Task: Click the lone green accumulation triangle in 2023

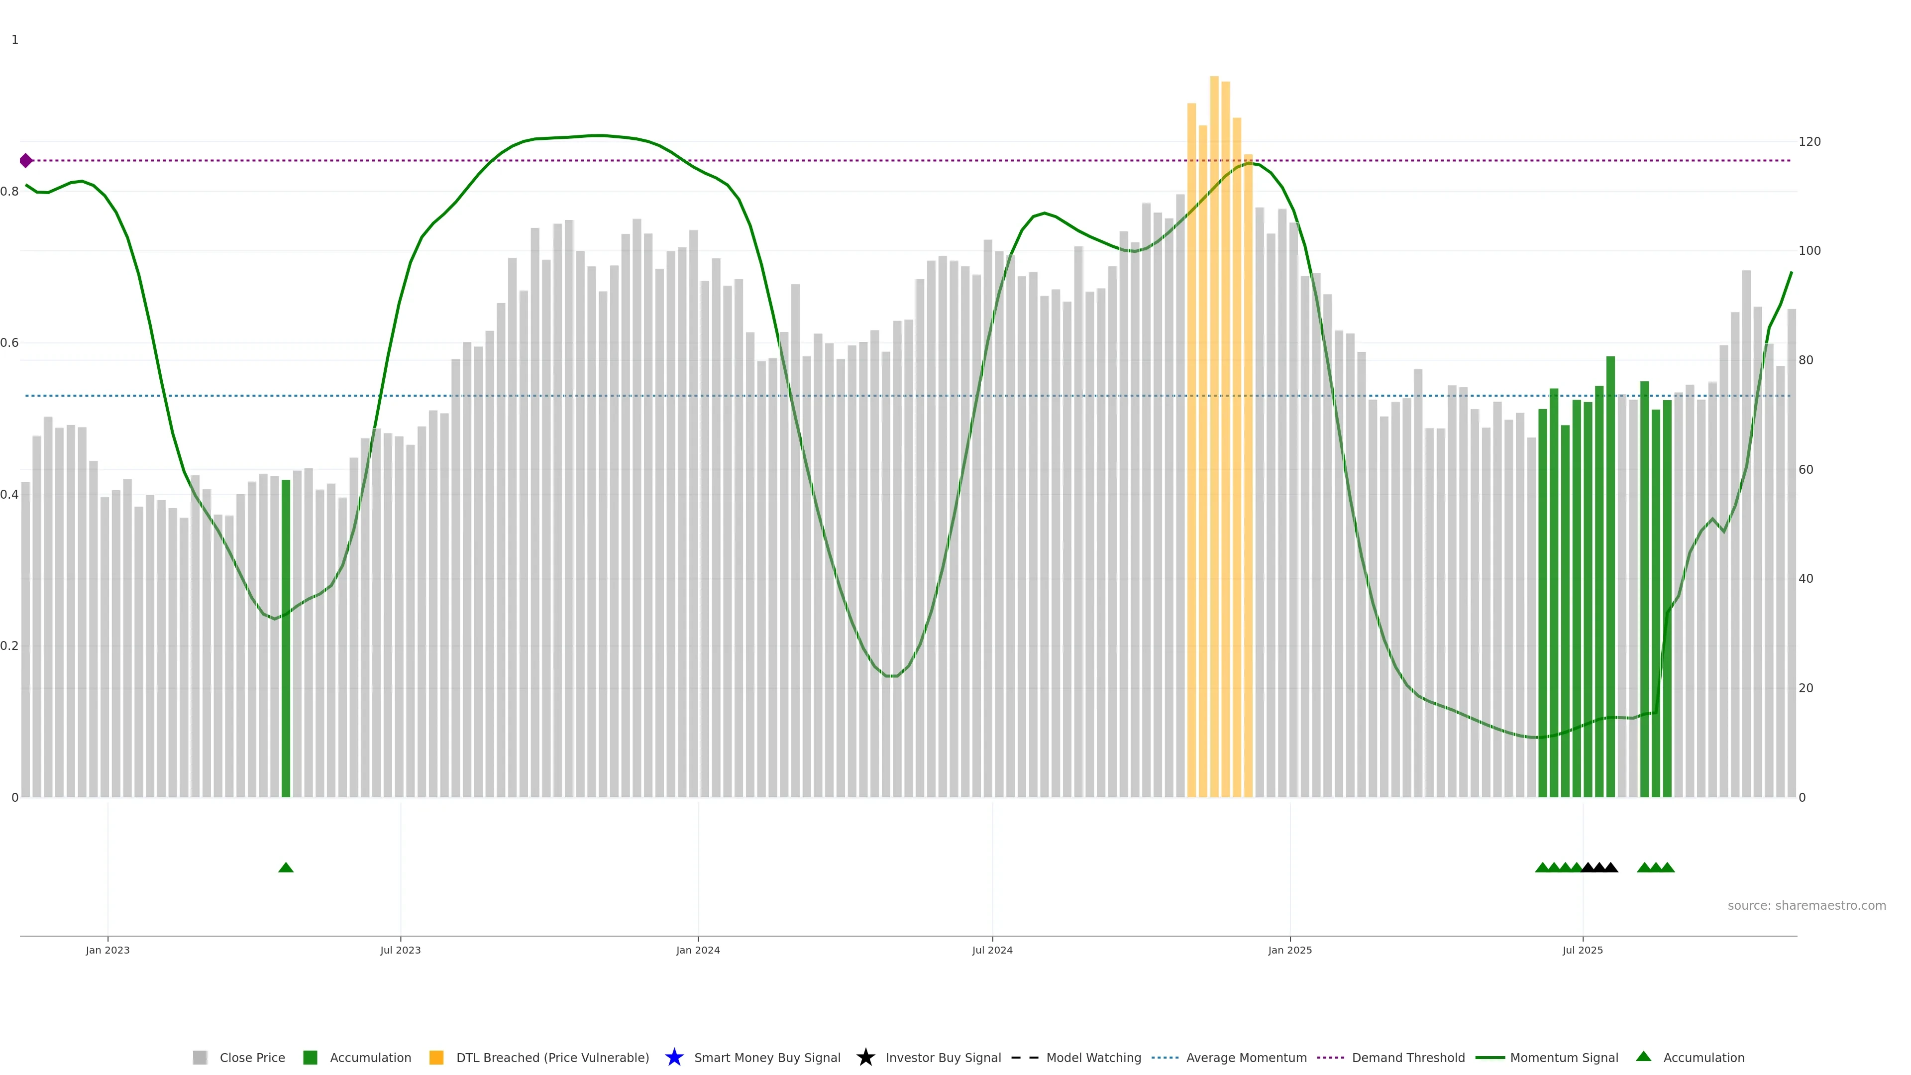Action: (x=286, y=867)
